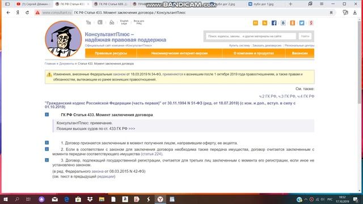Open the RSS feed icon
The height and width of the screenshot is (204, 363).
[x=265, y=23]
